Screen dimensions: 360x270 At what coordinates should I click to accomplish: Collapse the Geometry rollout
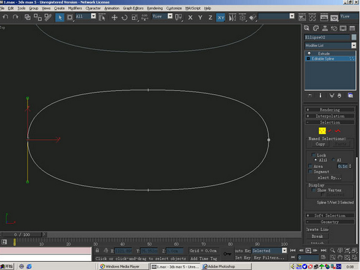(x=330, y=222)
